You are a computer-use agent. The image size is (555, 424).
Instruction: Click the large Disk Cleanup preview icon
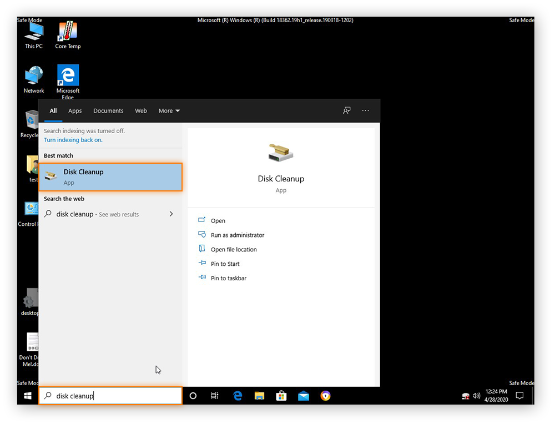(x=281, y=153)
